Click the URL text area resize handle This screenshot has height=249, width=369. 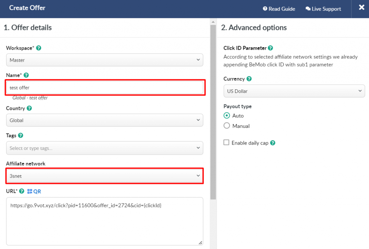(200, 243)
